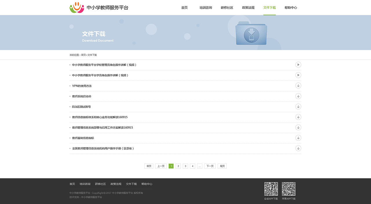Open the 政策法规 section
This screenshot has width=371, height=204.
pos(248,8)
